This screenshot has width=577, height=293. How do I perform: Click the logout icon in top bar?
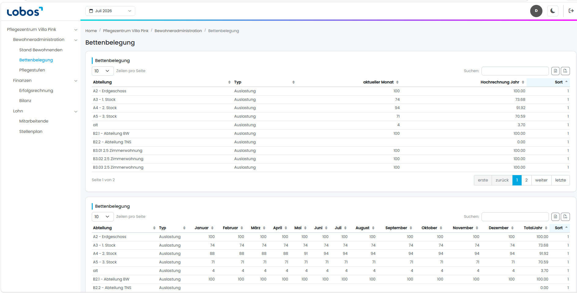(x=571, y=11)
